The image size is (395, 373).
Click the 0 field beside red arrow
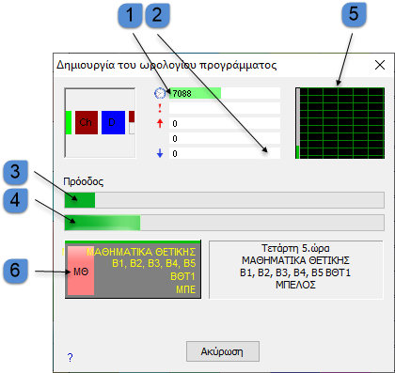(x=225, y=123)
